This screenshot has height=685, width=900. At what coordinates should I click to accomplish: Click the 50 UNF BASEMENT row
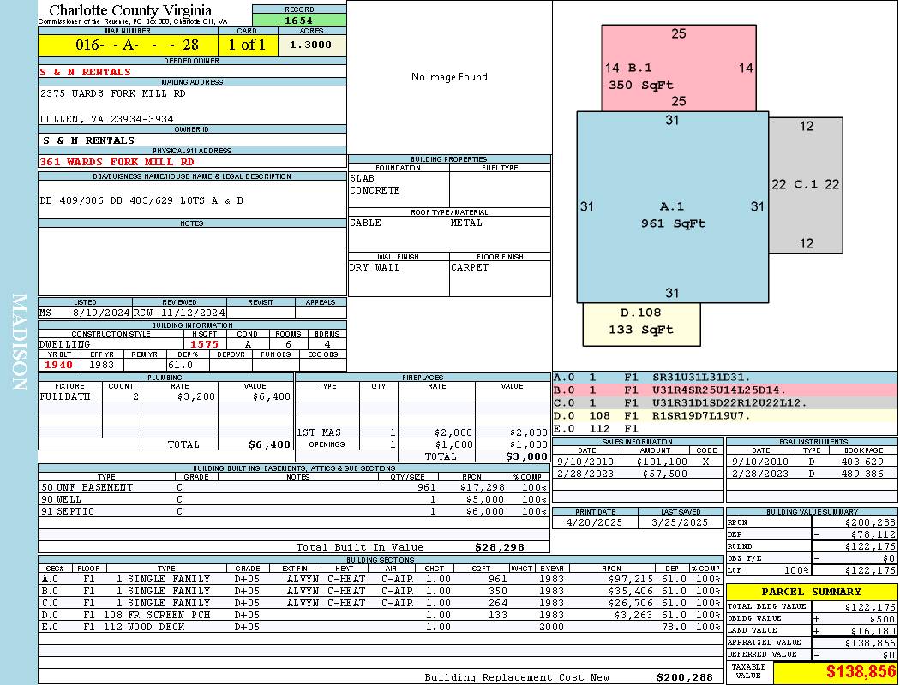click(294, 487)
